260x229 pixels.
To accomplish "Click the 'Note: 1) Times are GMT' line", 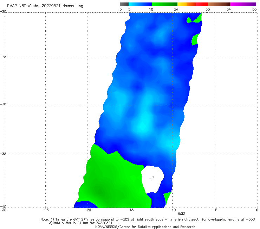I will [148, 219].
